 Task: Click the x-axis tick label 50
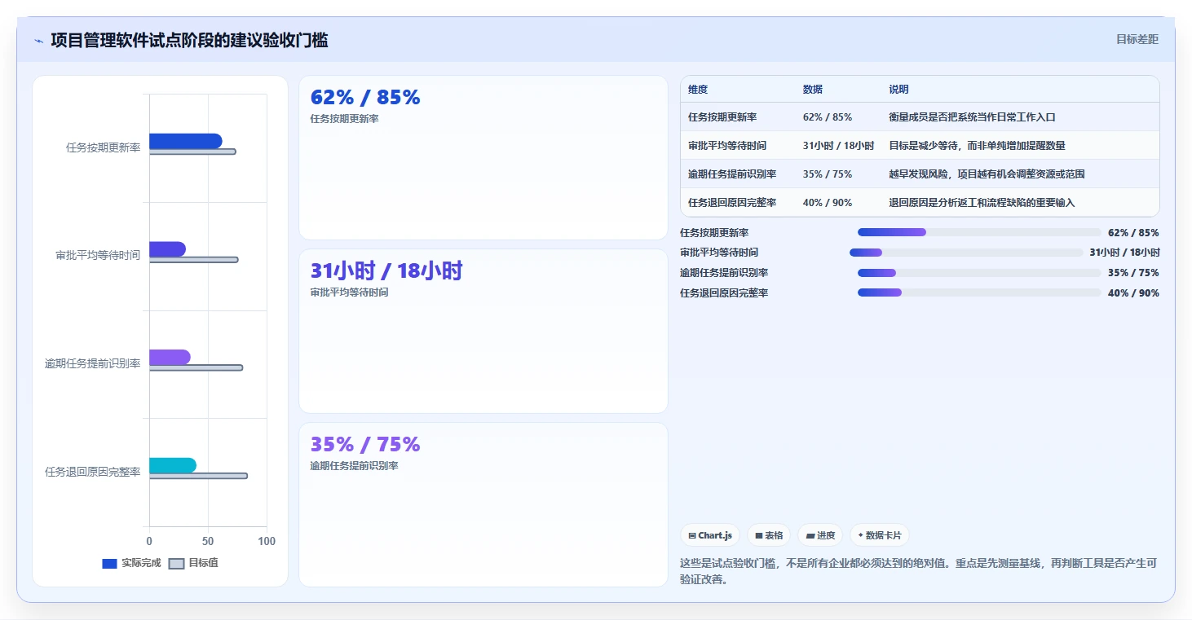pos(208,541)
